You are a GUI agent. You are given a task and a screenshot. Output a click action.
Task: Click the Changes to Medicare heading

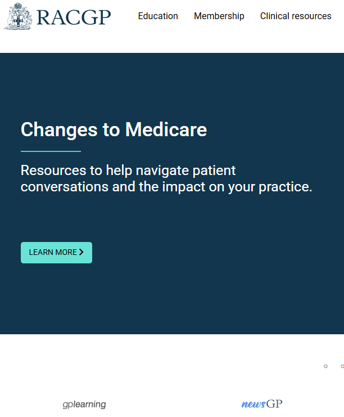[114, 130]
